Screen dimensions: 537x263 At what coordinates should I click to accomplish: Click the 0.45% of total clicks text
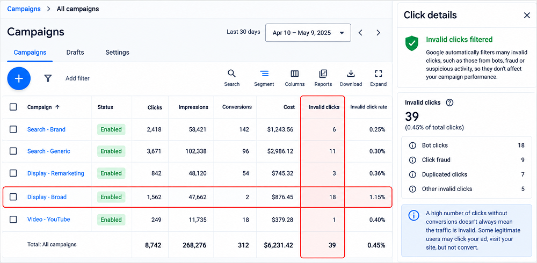click(x=434, y=127)
